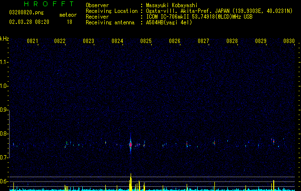
Task: Select the Ogata-vill. Akita-Pref. JAPAN location text
Action: (219, 11)
